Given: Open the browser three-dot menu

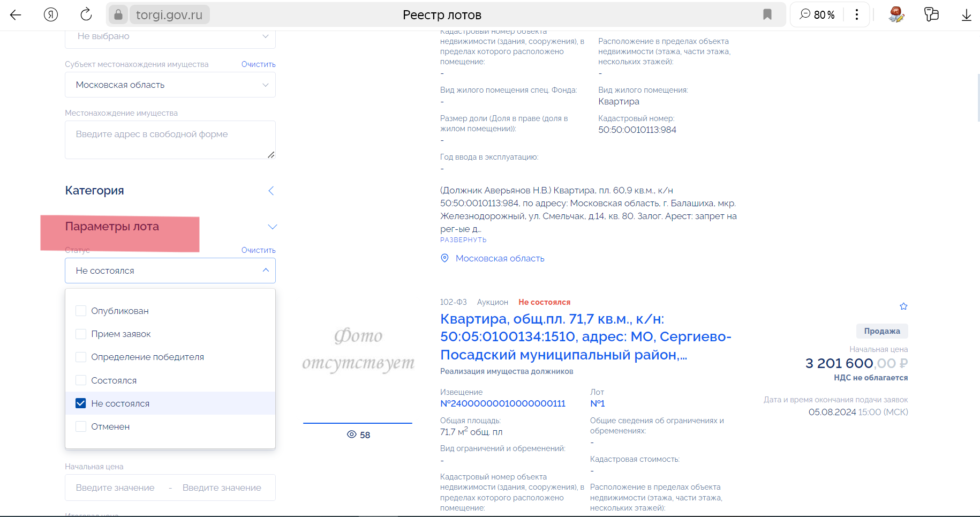Looking at the screenshot, I should (857, 14).
